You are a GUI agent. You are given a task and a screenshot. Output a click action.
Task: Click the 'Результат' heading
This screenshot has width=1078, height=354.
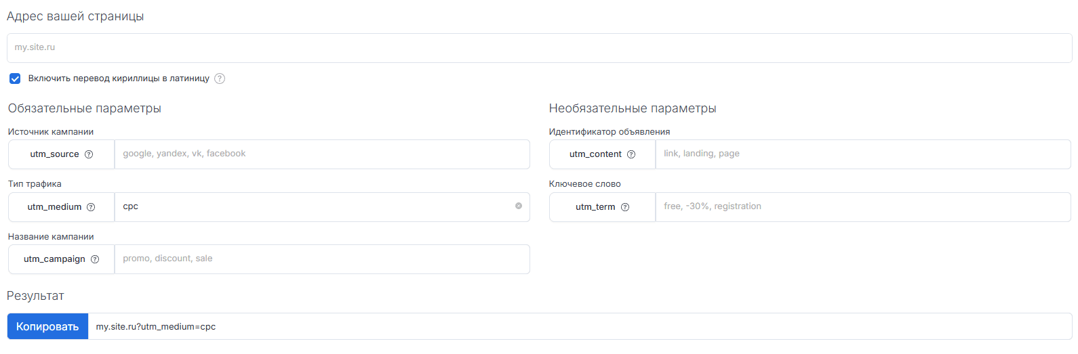(35, 296)
